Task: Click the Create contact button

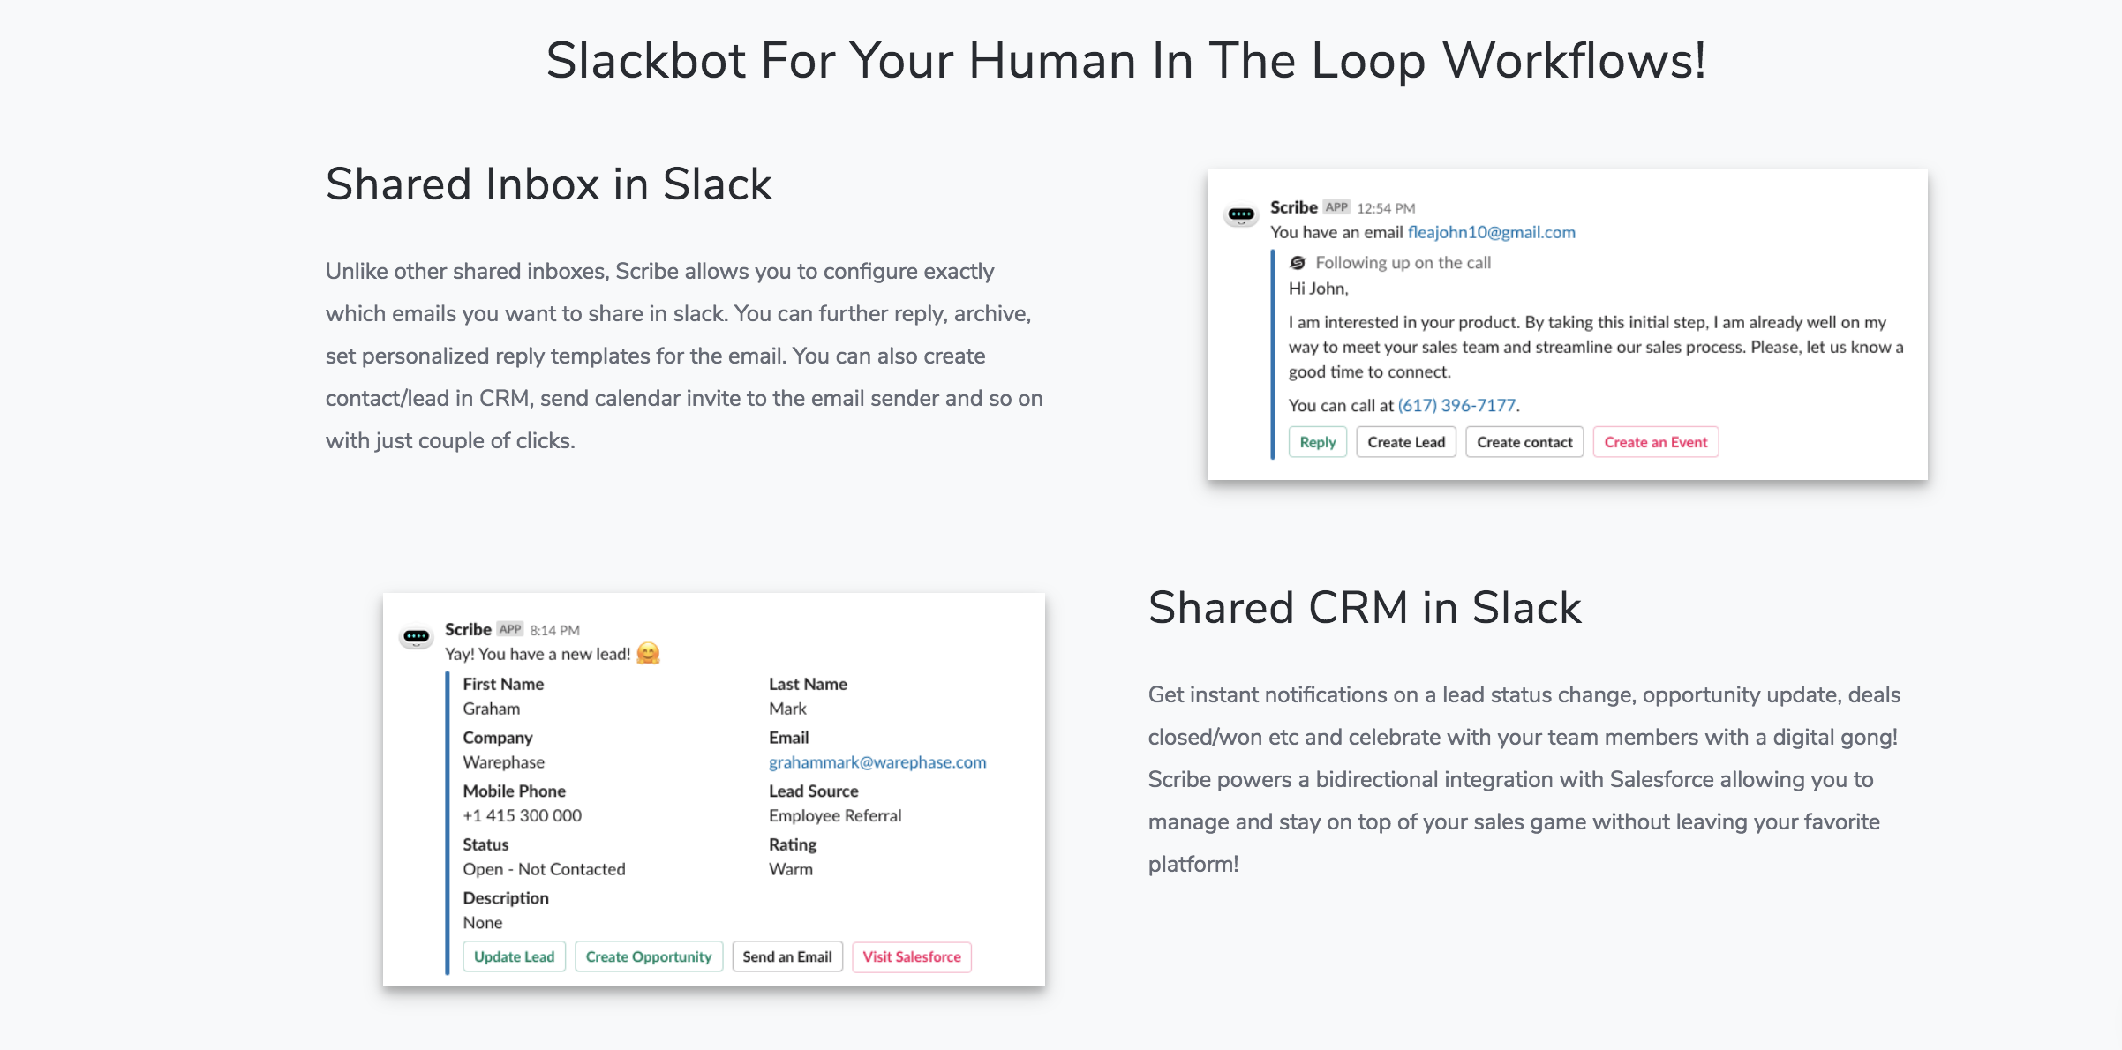Action: pyautogui.click(x=1524, y=442)
